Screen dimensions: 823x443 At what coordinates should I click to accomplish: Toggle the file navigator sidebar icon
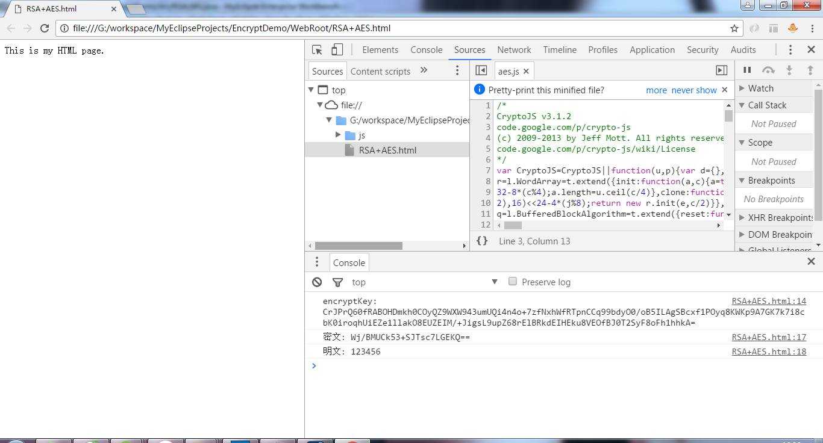point(481,70)
